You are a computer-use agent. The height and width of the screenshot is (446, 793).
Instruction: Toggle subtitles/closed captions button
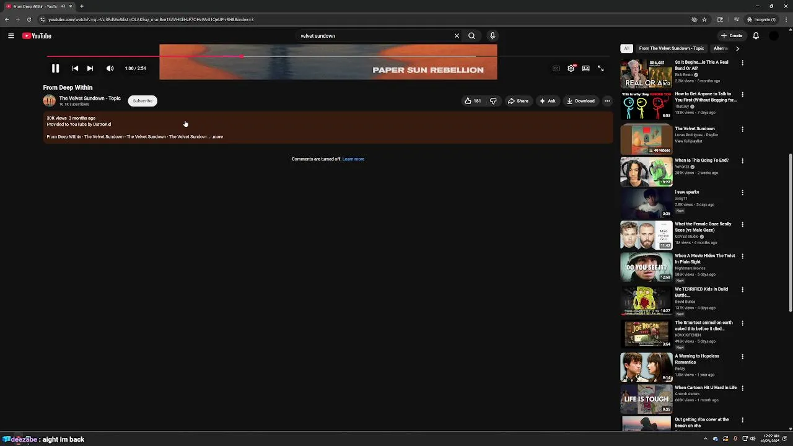coord(556,69)
